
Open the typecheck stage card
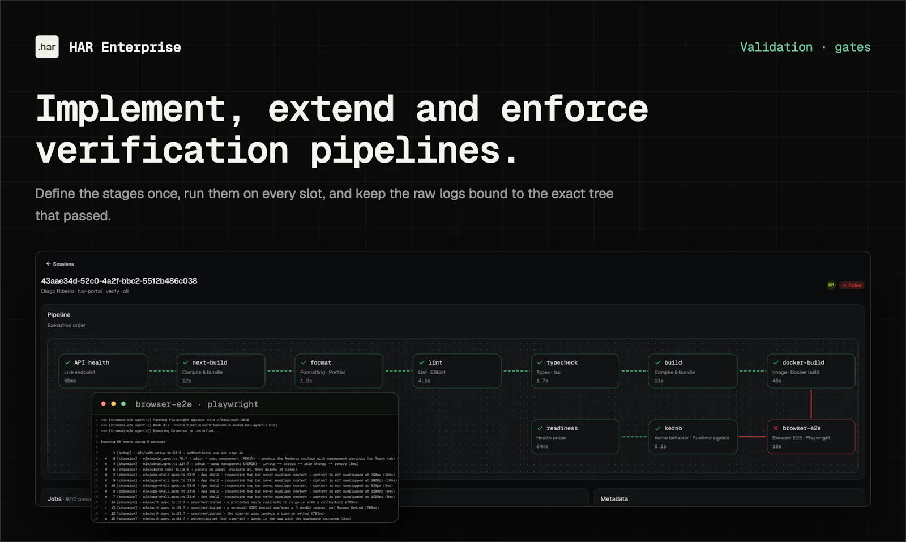575,371
